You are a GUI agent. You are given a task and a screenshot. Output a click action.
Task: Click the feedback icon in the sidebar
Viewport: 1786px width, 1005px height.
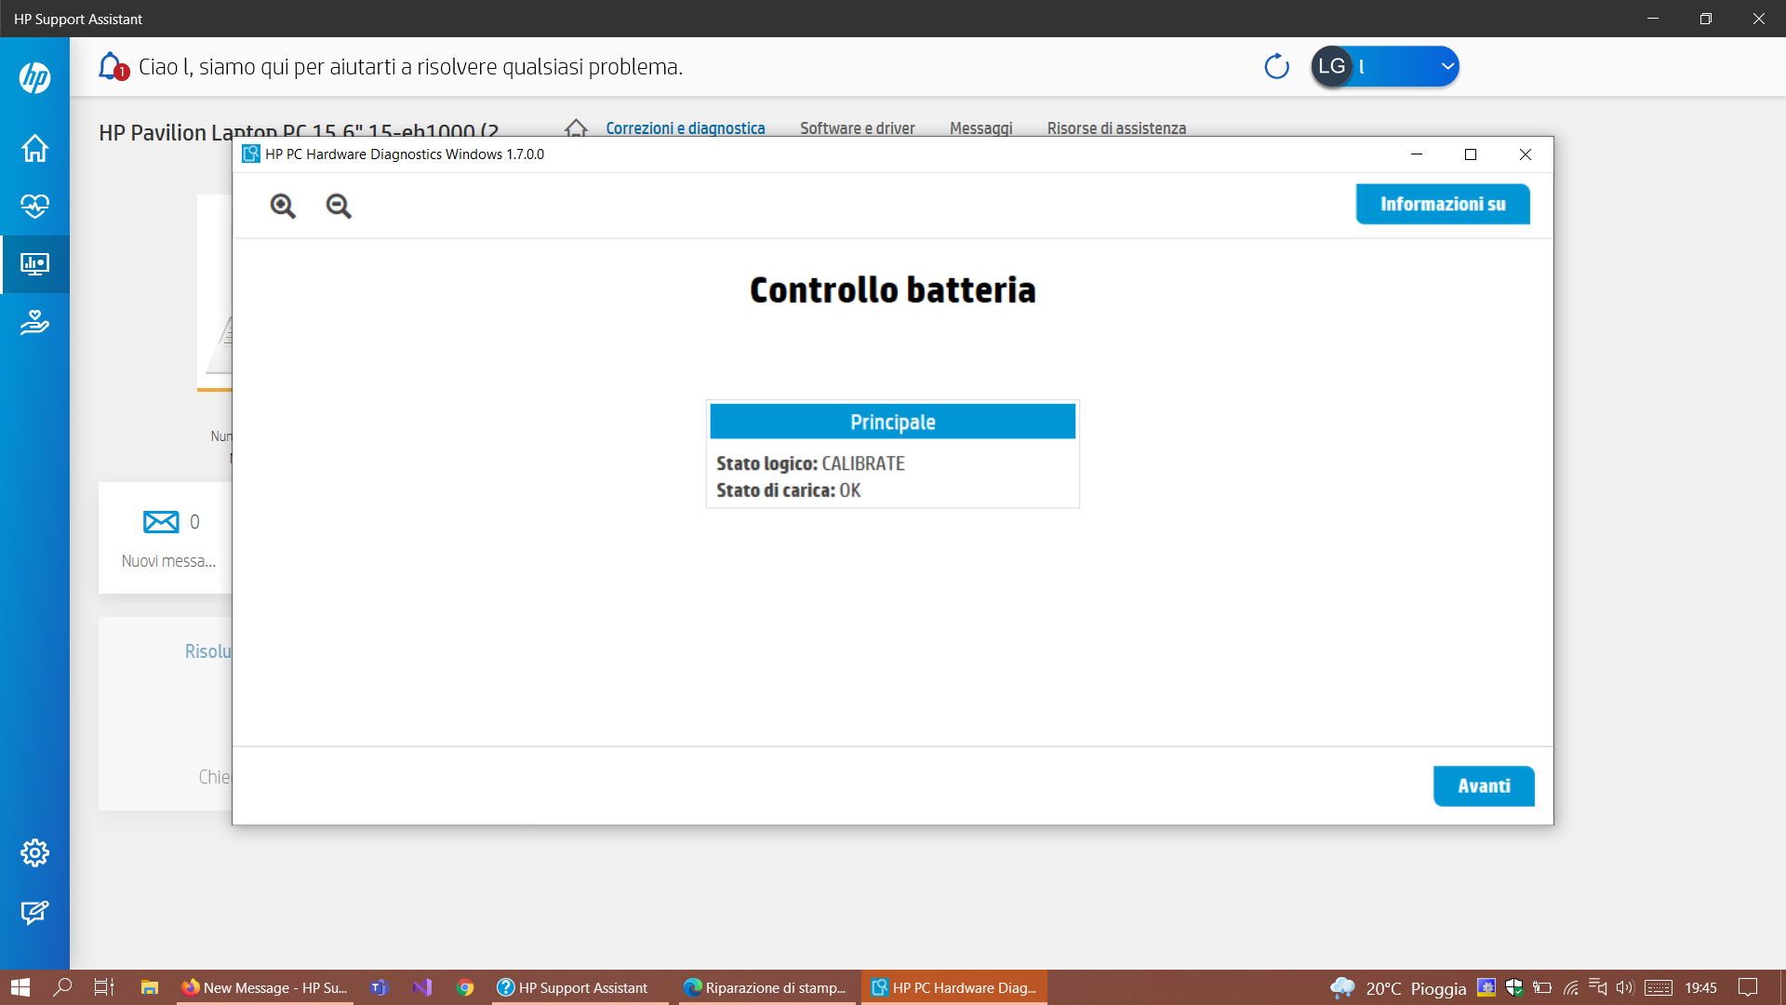point(34,912)
